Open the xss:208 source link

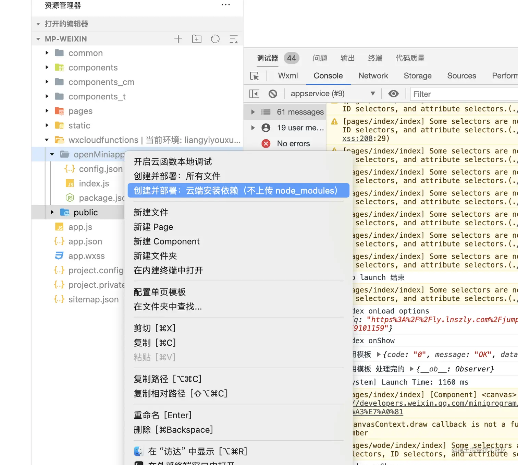(x=357, y=139)
